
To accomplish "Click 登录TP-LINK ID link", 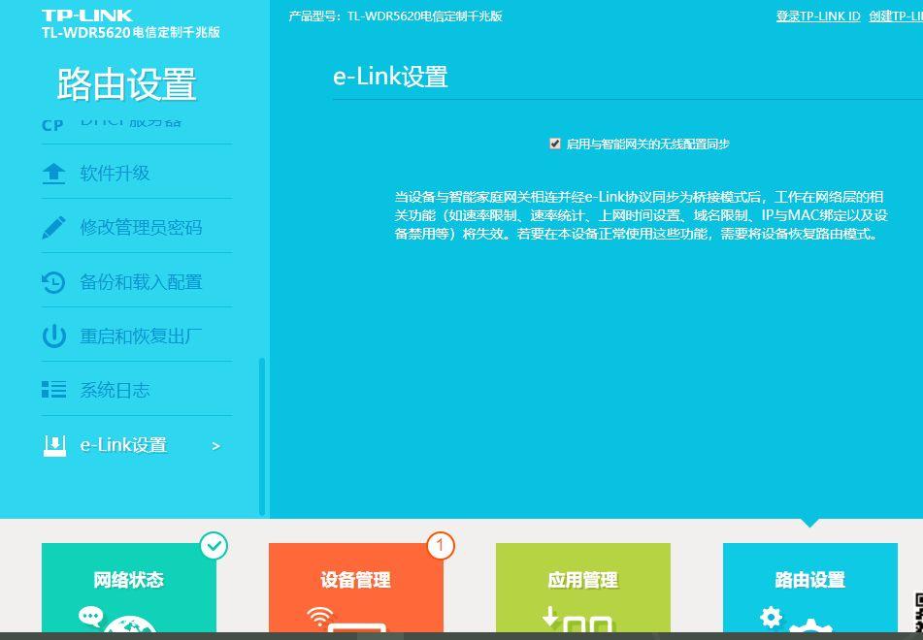I will (818, 16).
